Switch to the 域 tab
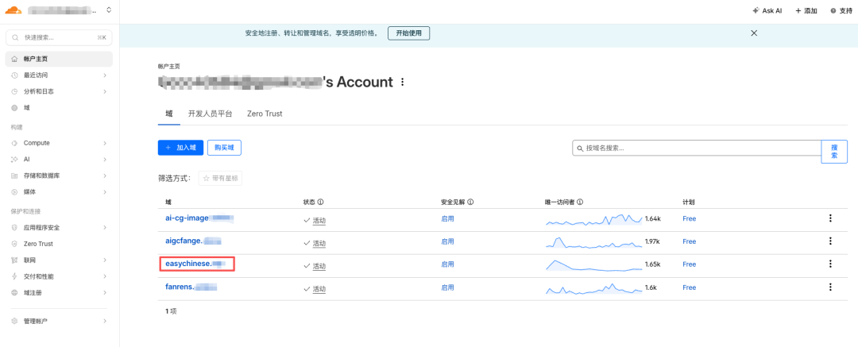858x347 pixels. coord(169,114)
